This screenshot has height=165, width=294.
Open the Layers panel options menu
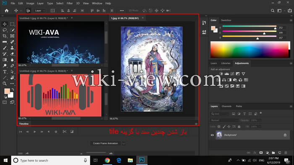[x=291, y=106]
